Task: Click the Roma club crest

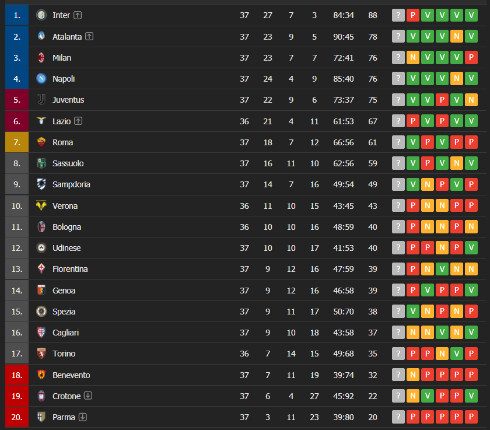Action: (41, 142)
